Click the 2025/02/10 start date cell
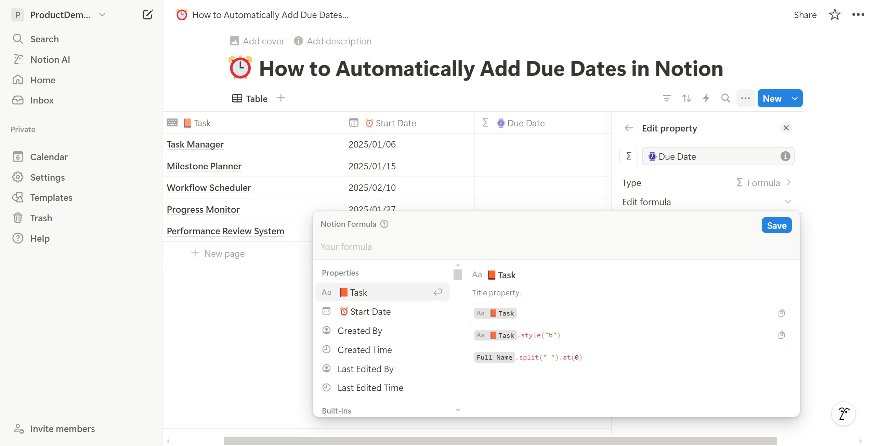 (x=408, y=188)
